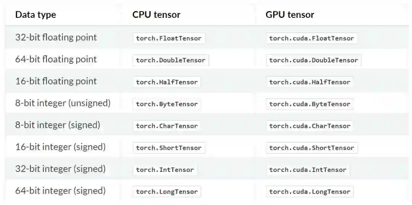Select the torch.LongTensor code label
This screenshot has height=205, width=412.
coord(167,192)
